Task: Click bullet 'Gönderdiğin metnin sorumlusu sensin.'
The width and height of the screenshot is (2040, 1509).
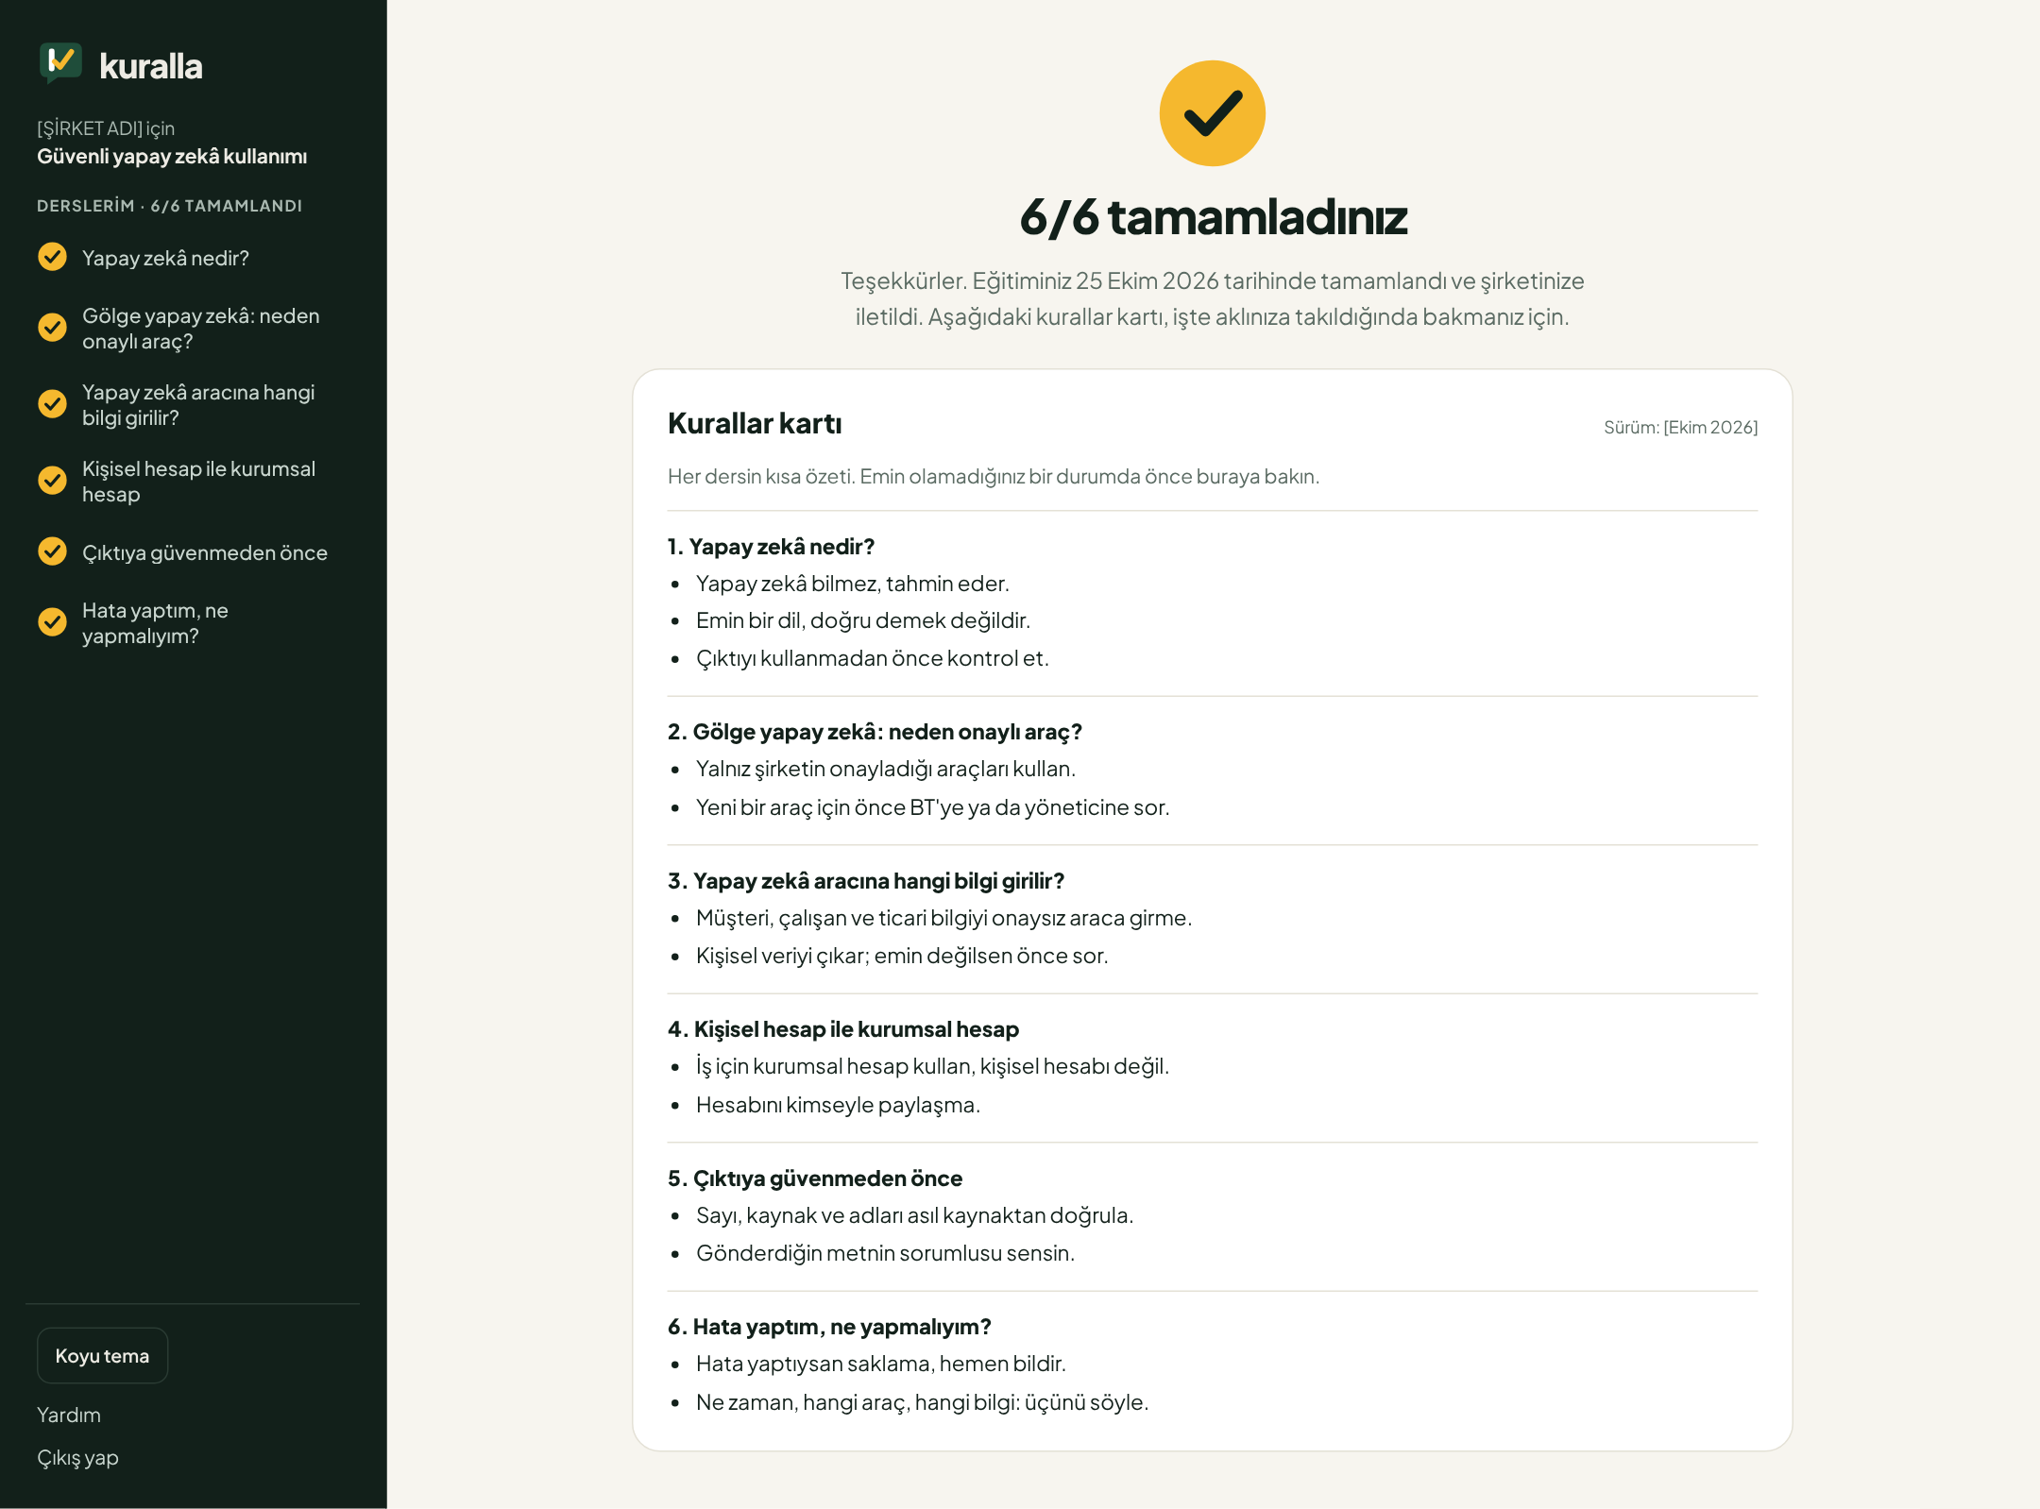Action: pos(886,1253)
